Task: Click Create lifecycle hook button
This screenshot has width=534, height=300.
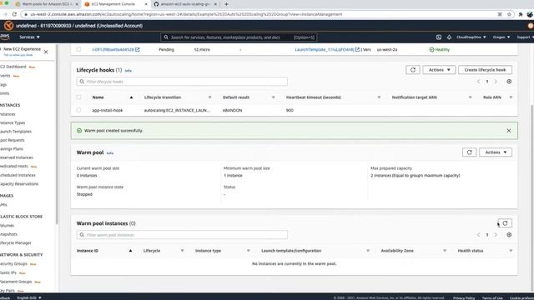Action: (x=485, y=70)
